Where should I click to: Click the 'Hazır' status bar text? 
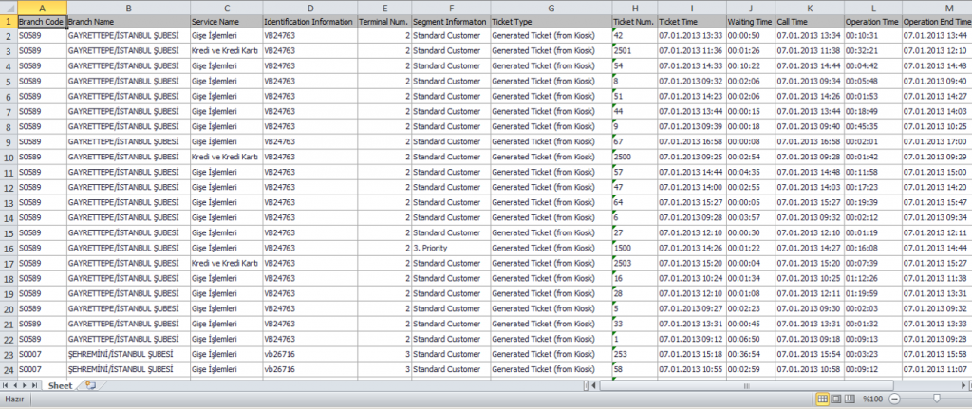pos(14,400)
